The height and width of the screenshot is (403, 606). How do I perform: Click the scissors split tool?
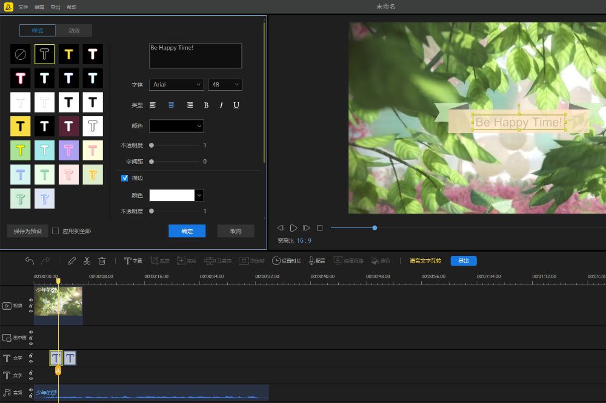point(87,261)
